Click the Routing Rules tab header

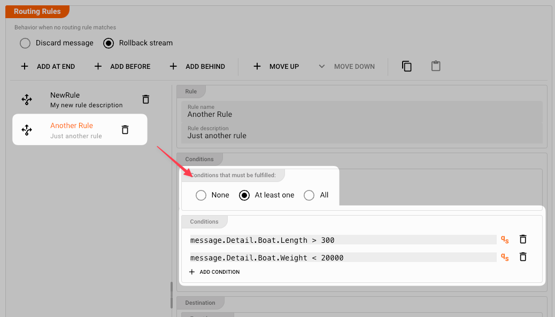tap(37, 11)
